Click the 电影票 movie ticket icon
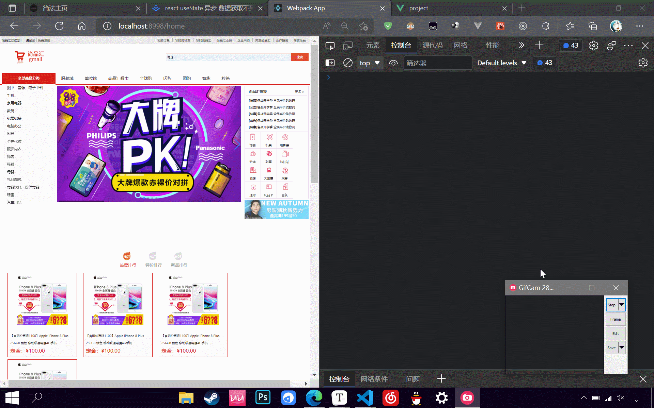The width and height of the screenshot is (654, 408). tap(285, 139)
